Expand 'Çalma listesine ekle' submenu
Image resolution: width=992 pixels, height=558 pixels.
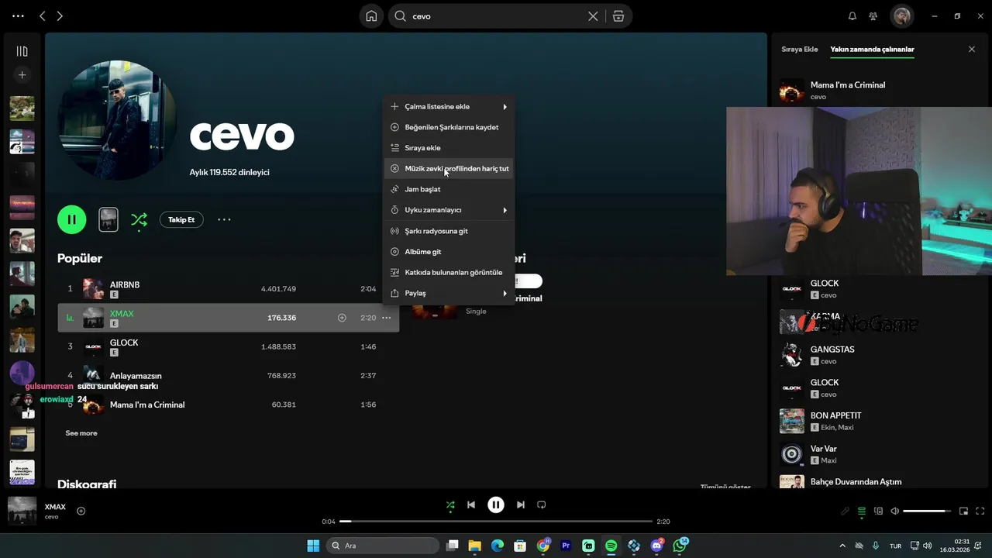click(449, 106)
